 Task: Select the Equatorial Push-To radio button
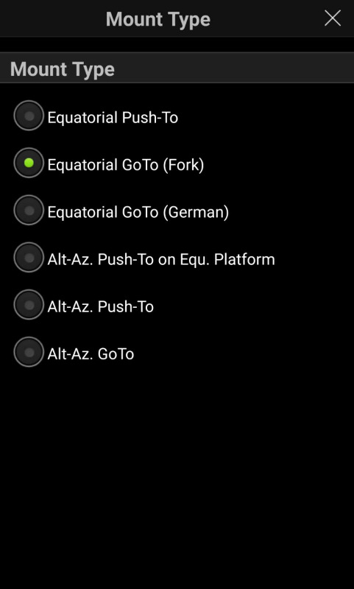[x=29, y=116]
